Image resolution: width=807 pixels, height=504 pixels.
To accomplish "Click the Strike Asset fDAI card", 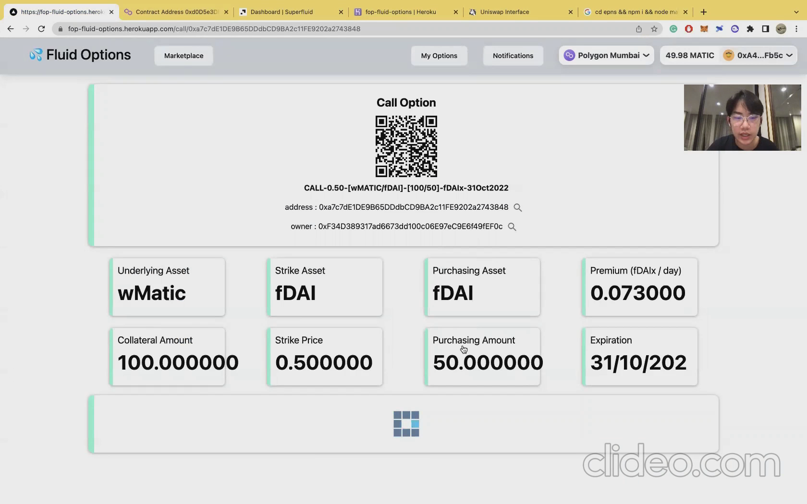I will [325, 287].
